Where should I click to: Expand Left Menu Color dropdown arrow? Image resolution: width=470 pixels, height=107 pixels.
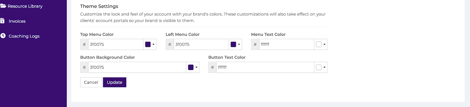239,45
